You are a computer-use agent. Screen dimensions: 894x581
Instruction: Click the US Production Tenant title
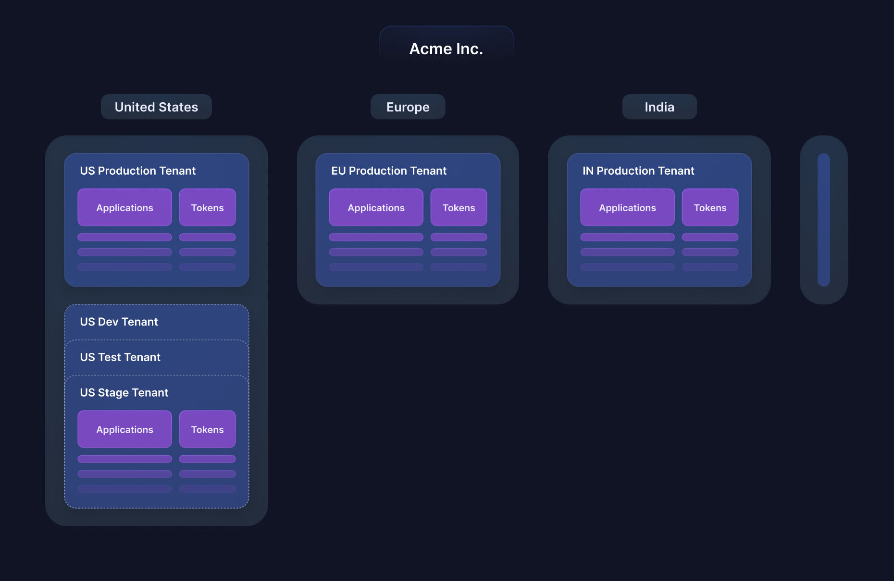[137, 171]
